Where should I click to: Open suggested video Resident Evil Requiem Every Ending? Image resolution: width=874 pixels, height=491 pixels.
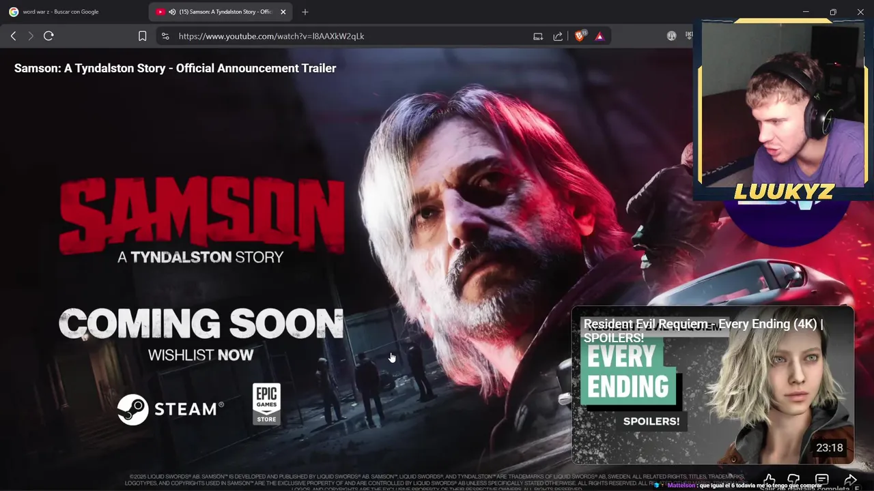(x=712, y=385)
